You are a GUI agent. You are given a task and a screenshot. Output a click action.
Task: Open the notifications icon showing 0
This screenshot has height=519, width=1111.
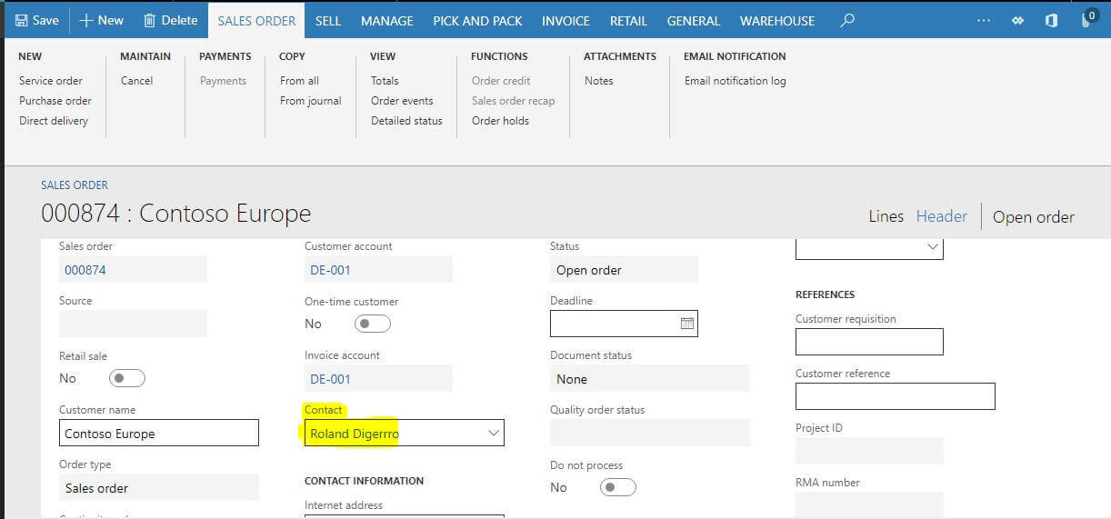[1090, 19]
